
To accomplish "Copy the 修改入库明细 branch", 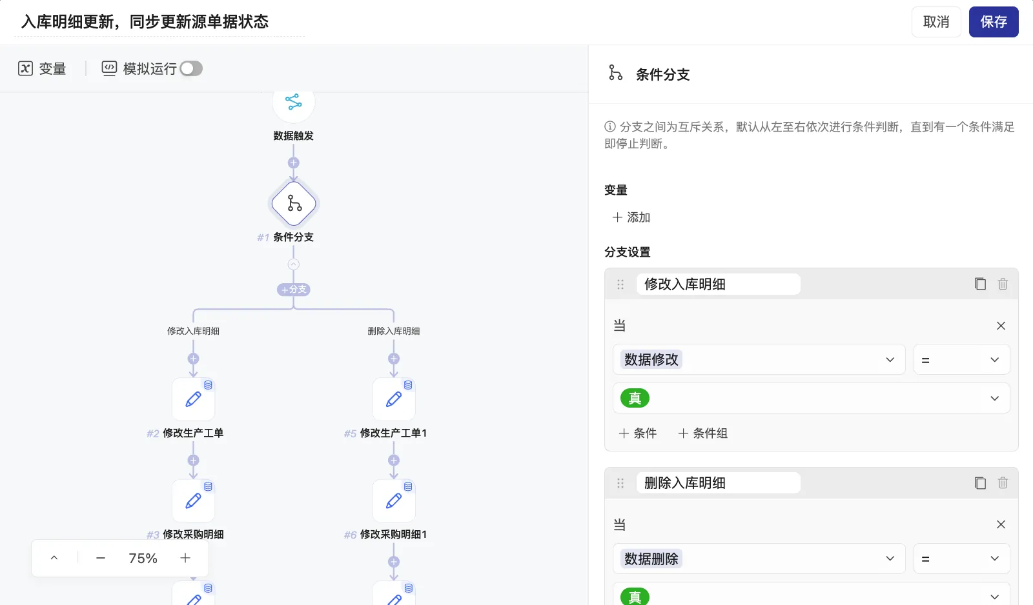I will pos(980,284).
